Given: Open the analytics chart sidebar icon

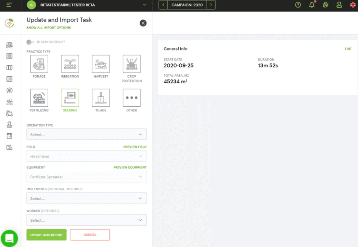Looking at the screenshot, I should (x=10, y=79).
